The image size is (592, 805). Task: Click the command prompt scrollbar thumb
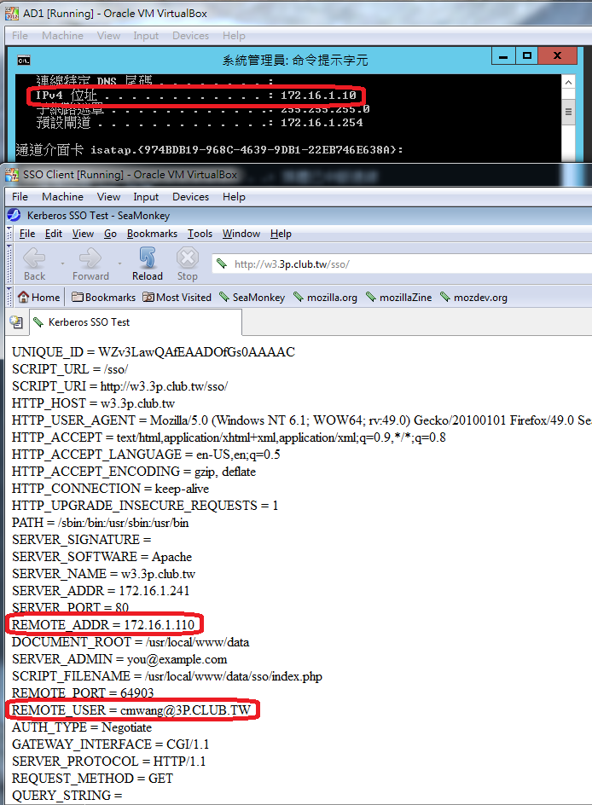point(568,112)
